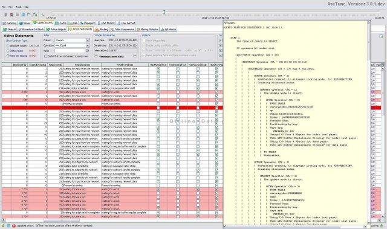Select the Rate per second radio button
The image size is (387, 229).
pos(8,56)
